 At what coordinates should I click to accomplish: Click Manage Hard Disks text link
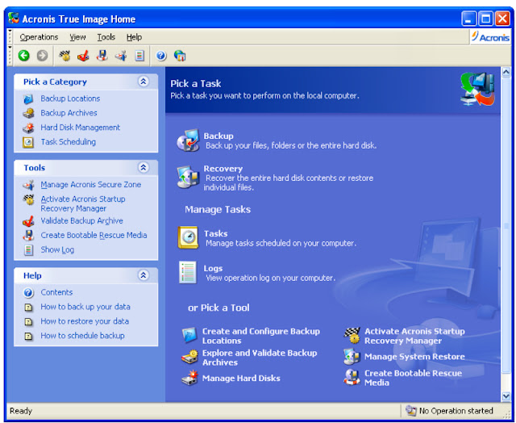(241, 378)
